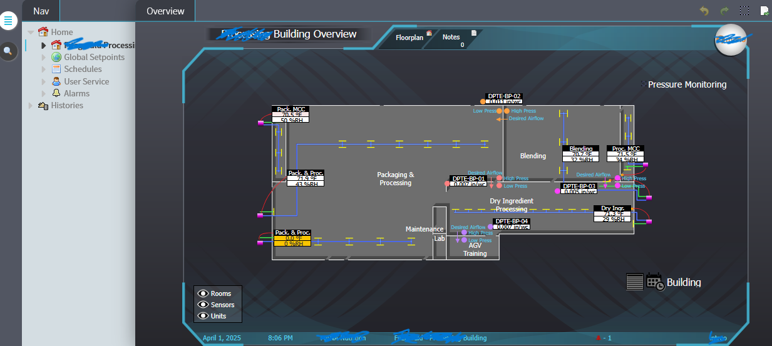
Task: Click the yellow-highlighted Pack. & Proc. 0.0 °F box
Action: 292,238
